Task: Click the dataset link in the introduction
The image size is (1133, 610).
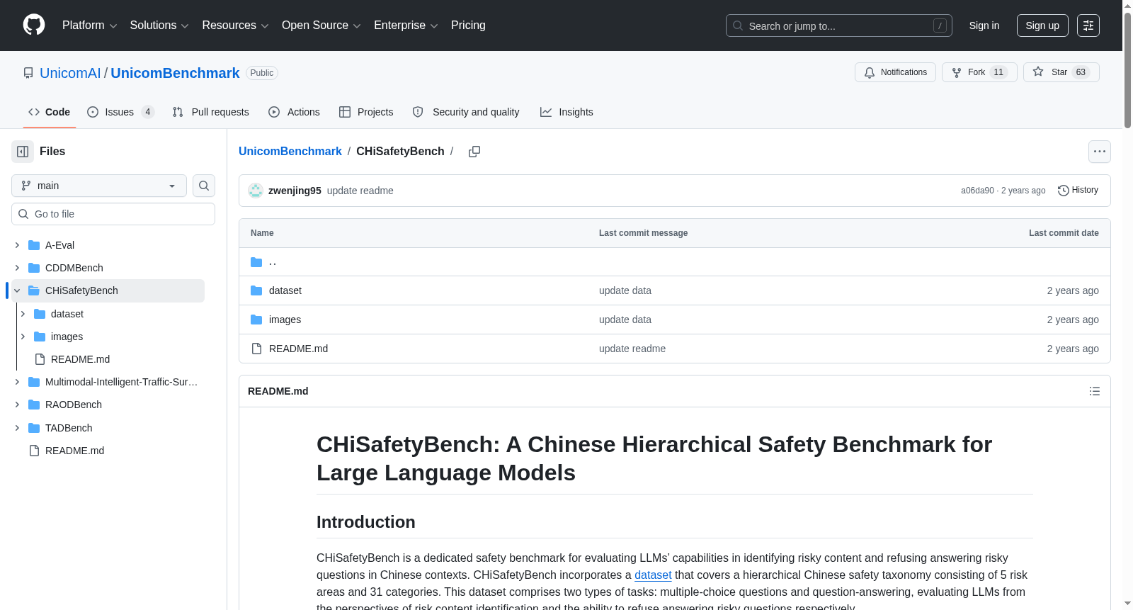Action: click(653, 575)
